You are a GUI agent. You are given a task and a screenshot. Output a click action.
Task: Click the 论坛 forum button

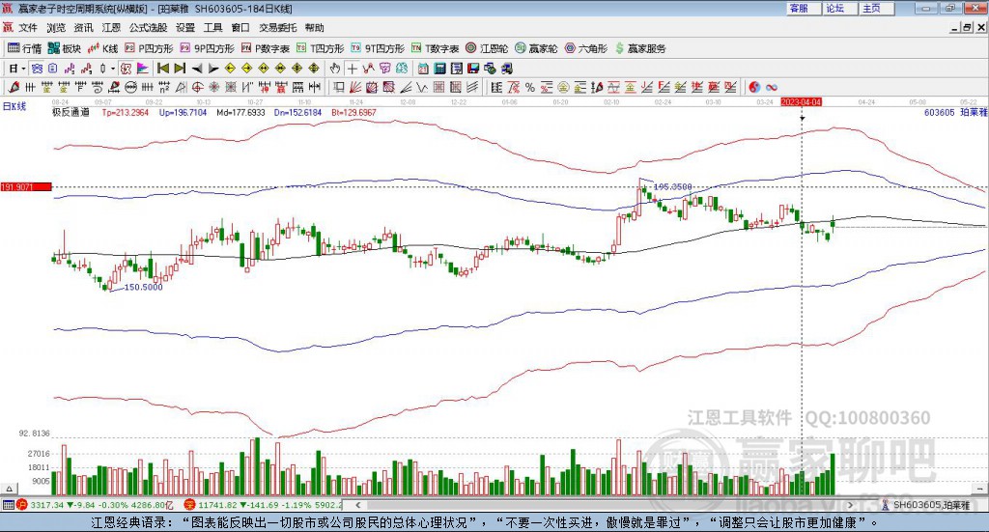tap(840, 8)
